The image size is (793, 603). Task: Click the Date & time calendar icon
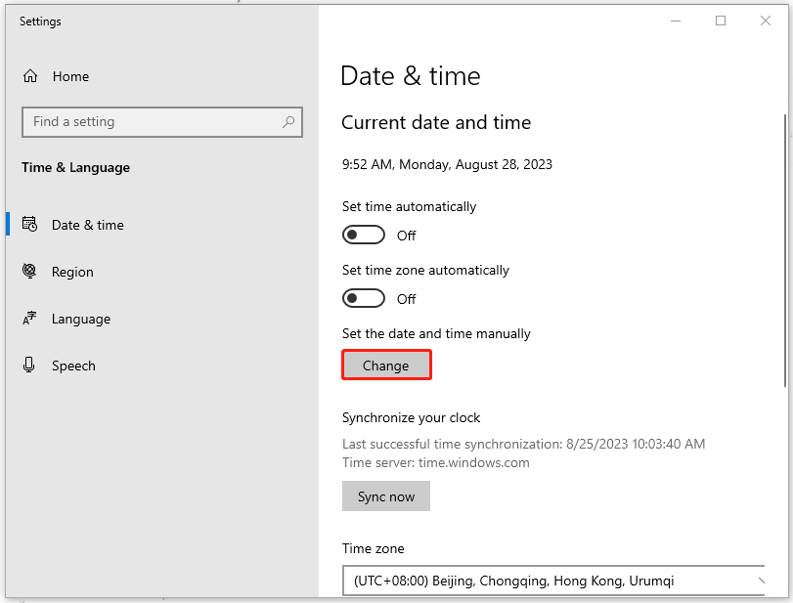tap(30, 225)
